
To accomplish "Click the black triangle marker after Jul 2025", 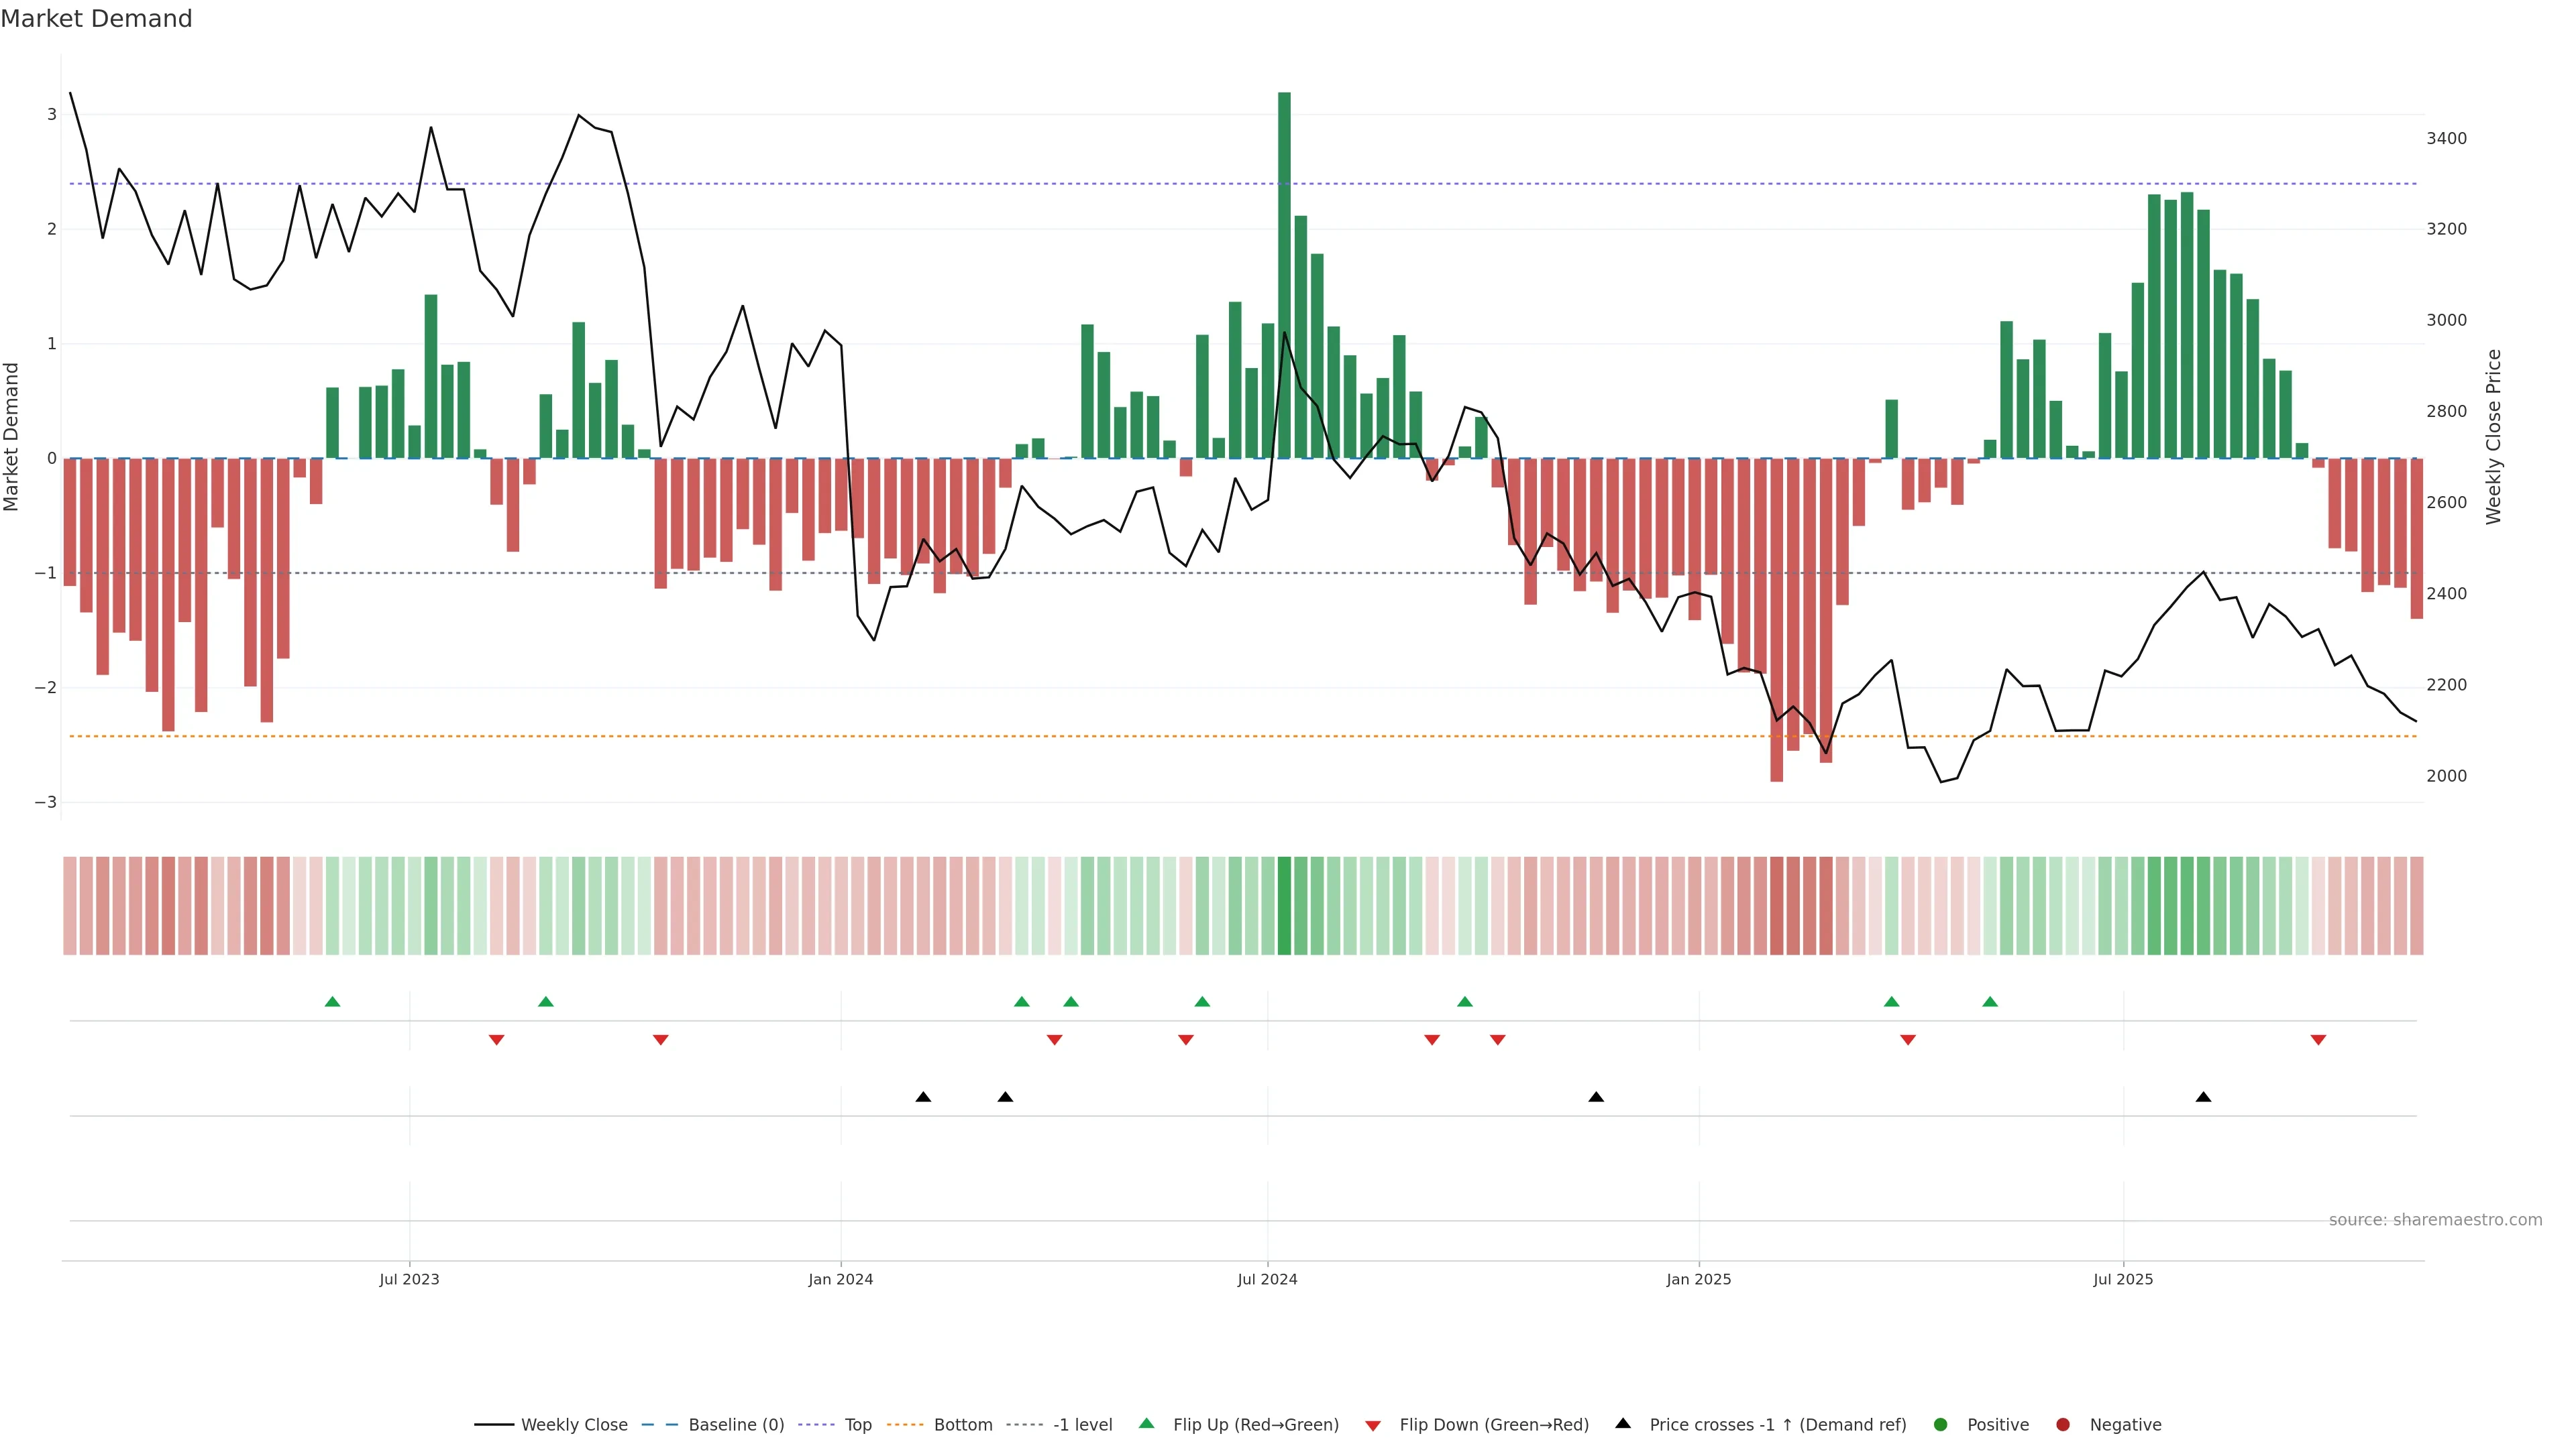I will [x=2203, y=1097].
